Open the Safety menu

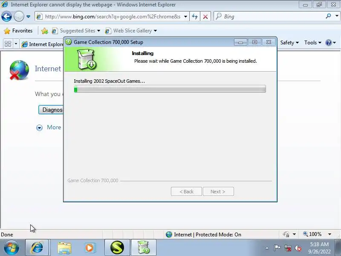pyautogui.click(x=289, y=43)
